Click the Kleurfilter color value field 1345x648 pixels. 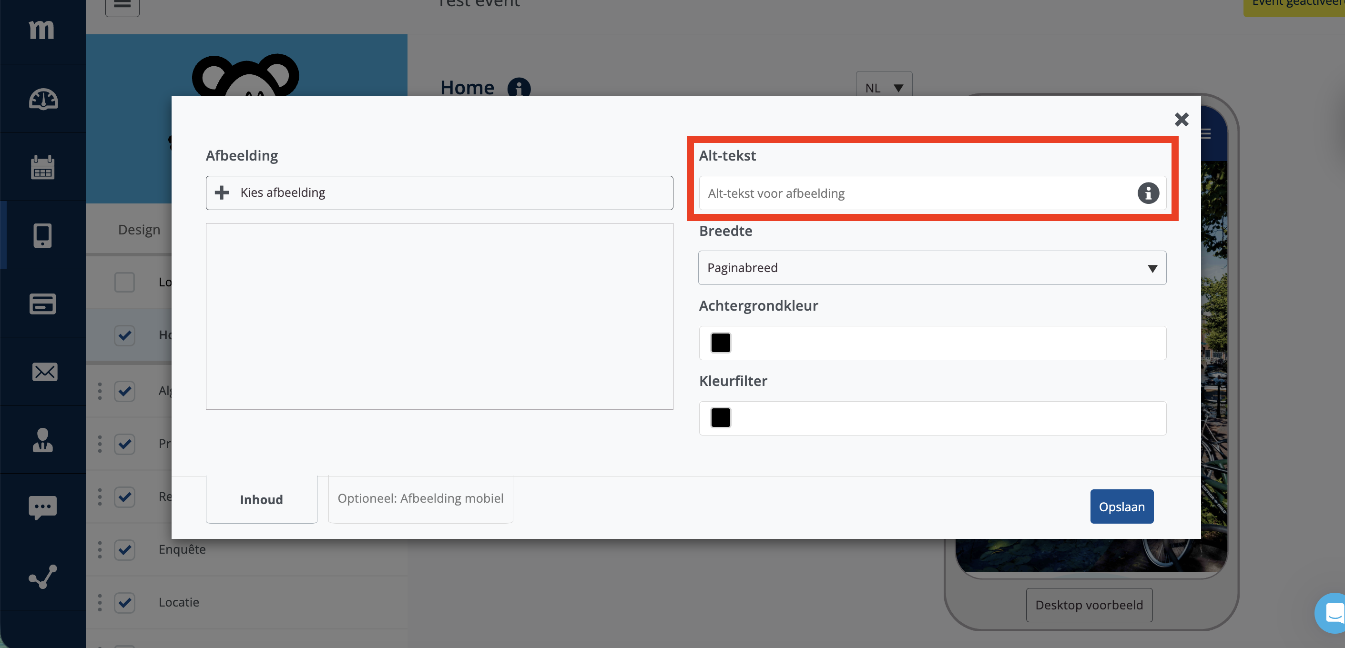(933, 418)
